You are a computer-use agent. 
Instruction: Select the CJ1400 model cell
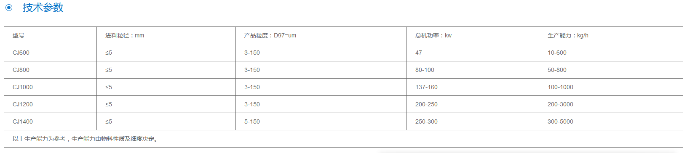point(51,121)
